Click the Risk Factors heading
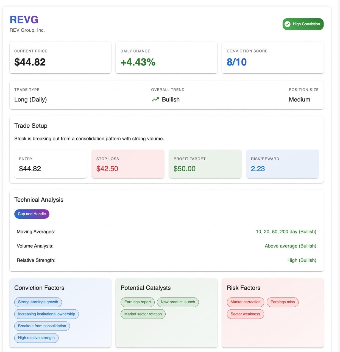The width and height of the screenshot is (340, 352). click(244, 288)
